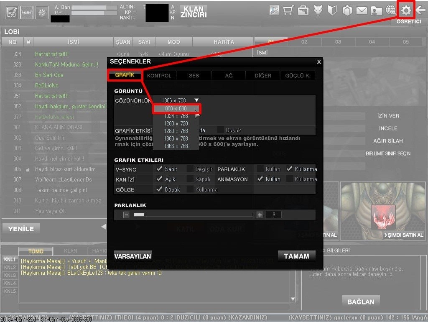Click the back arrow icon
The width and height of the screenshot is (428, 322).
pyautogui.click(x=420, y=10)
